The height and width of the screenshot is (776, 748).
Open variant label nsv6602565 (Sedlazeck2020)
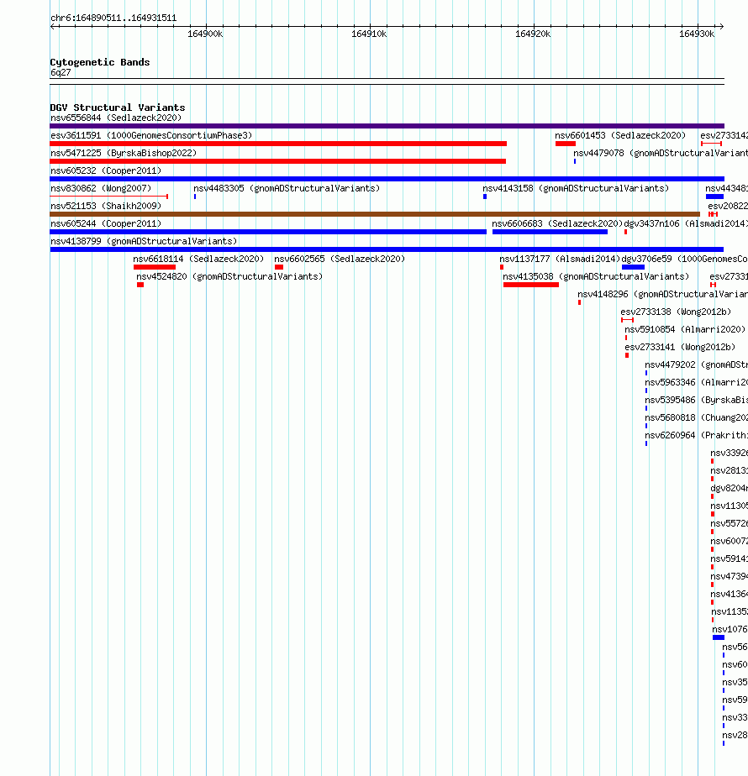coord(340,259)
